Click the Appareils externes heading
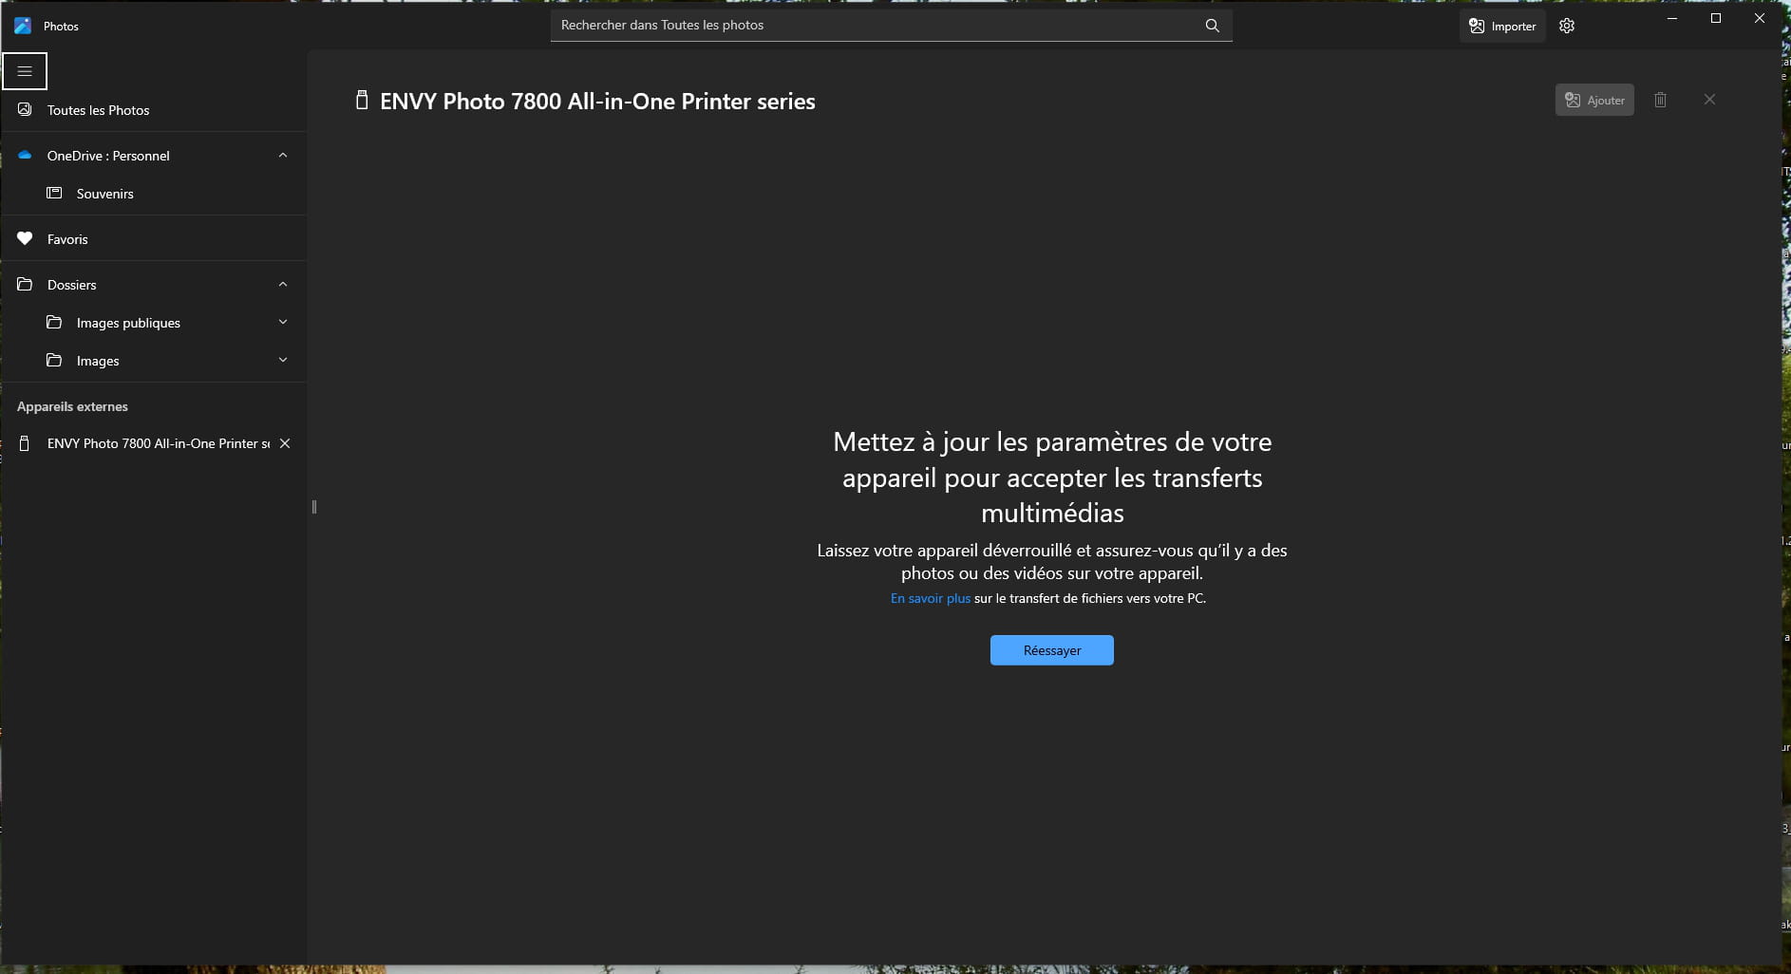Screen dimensions: 1791x974 click(72, 406)
